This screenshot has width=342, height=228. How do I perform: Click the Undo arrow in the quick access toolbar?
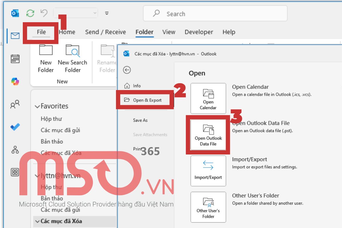44,13
